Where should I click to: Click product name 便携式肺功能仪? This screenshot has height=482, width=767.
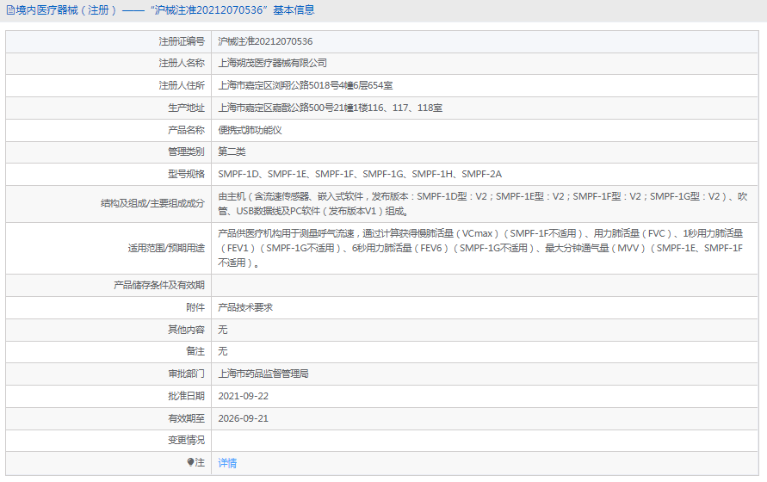250,130
